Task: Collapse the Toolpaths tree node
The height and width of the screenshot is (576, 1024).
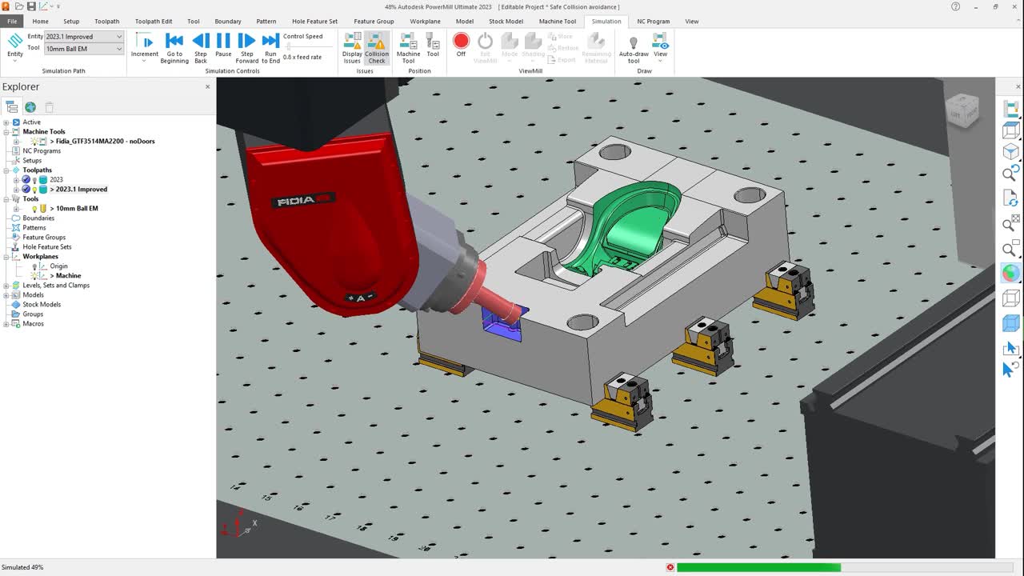Action: tap(6, 170)
